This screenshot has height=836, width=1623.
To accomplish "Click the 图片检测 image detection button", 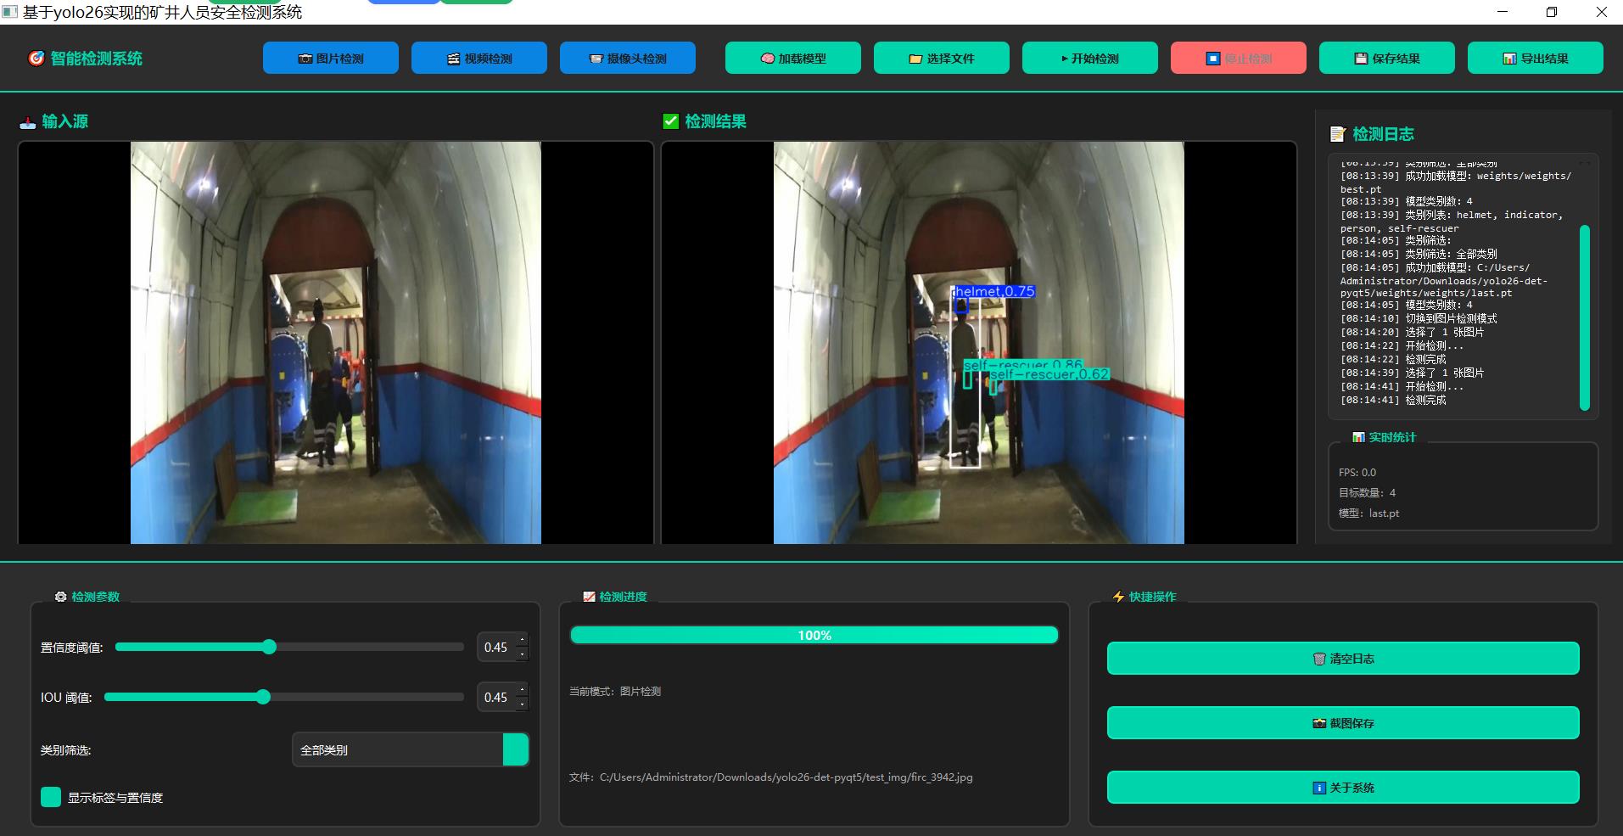I will tap(330, 59).
